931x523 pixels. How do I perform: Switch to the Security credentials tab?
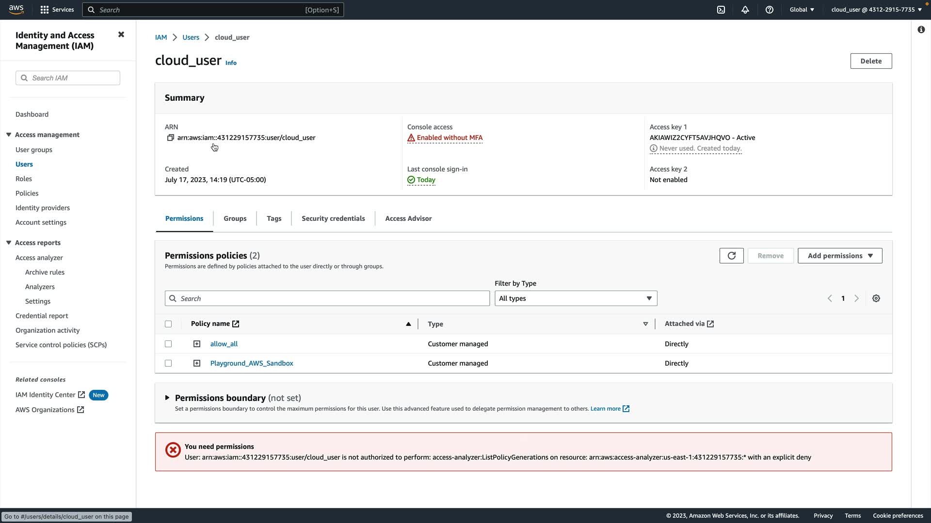[333, 218]
